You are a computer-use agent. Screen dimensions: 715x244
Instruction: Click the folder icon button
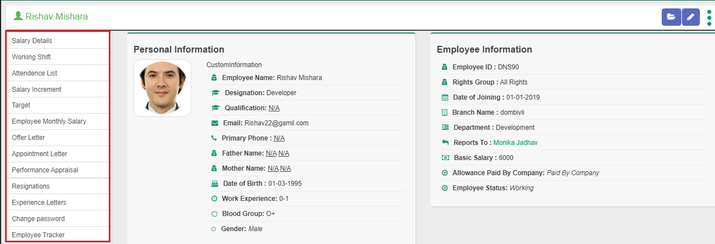tap(671, 17)
